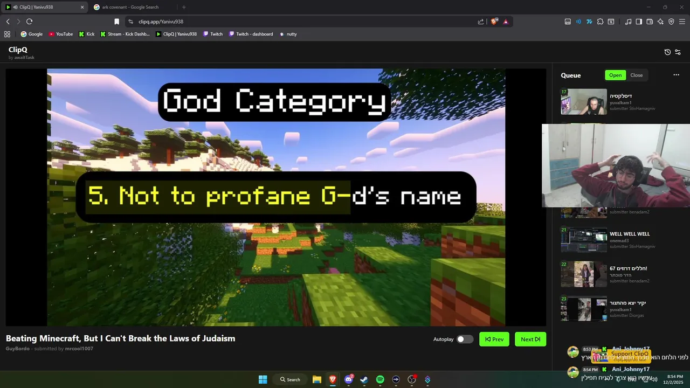
Task: Click the Beating Minecraft clip title
Action: (x=120, y=338)
